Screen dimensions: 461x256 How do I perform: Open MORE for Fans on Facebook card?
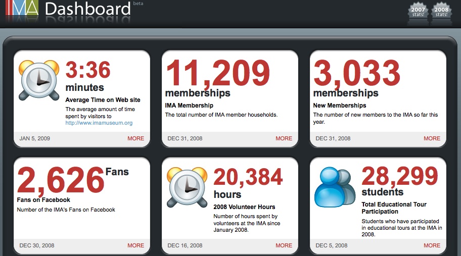click(x=135, y=245)
